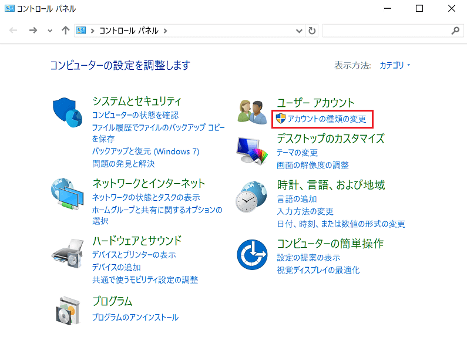Expand the address bar history dropdown

tap(299, 31)
